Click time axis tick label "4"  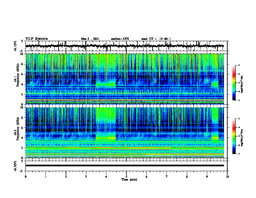[x=106, y=177]
